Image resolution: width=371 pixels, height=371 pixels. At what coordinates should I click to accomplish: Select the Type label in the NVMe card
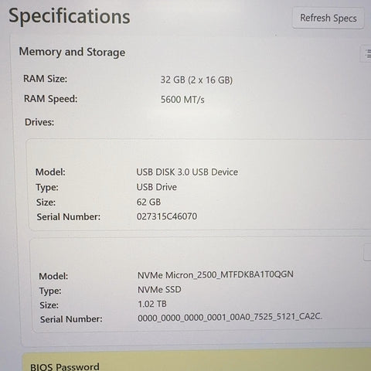point(50,291)
